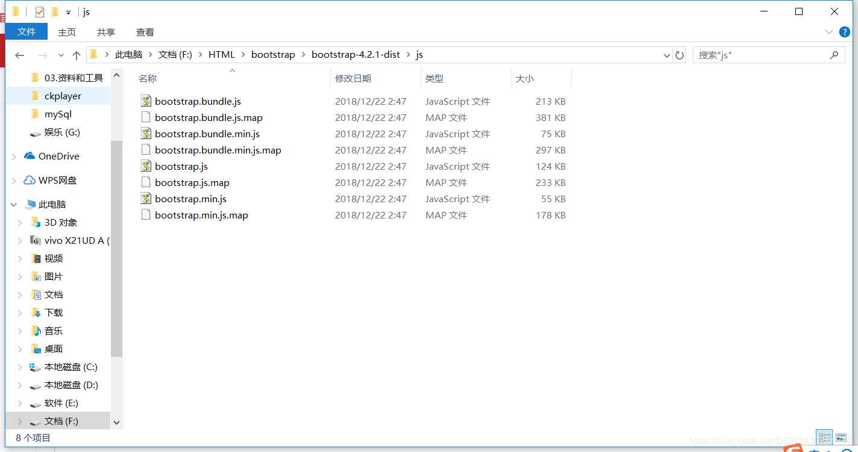Click the bootstrap.bundle.js file icon
This screenshot has width=858, height=452.
click(145, 101)
